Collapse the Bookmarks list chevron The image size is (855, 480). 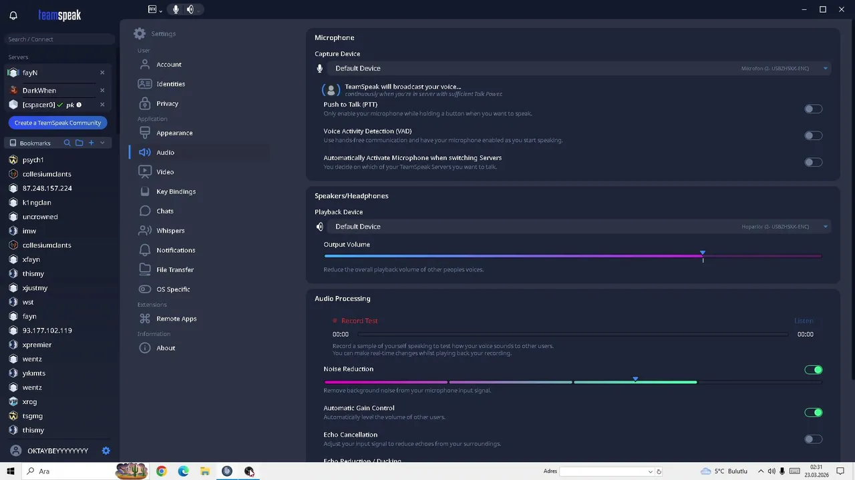click(102, 143)
